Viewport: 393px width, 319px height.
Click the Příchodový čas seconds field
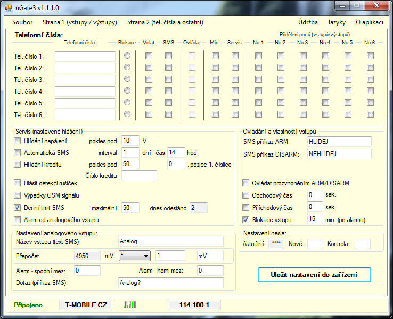pos(315,207)
